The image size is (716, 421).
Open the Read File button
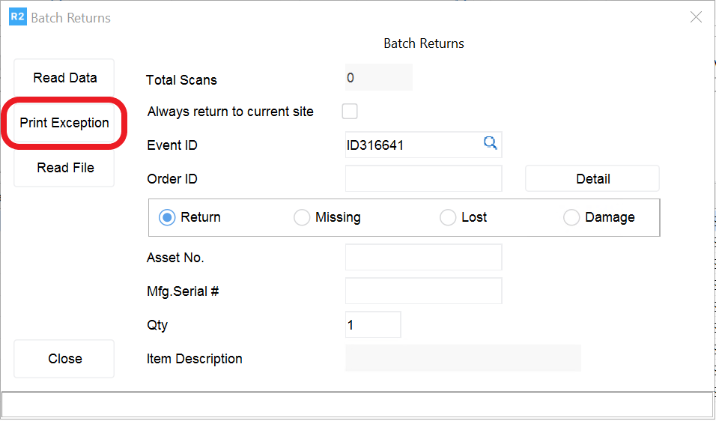point(65,168)
